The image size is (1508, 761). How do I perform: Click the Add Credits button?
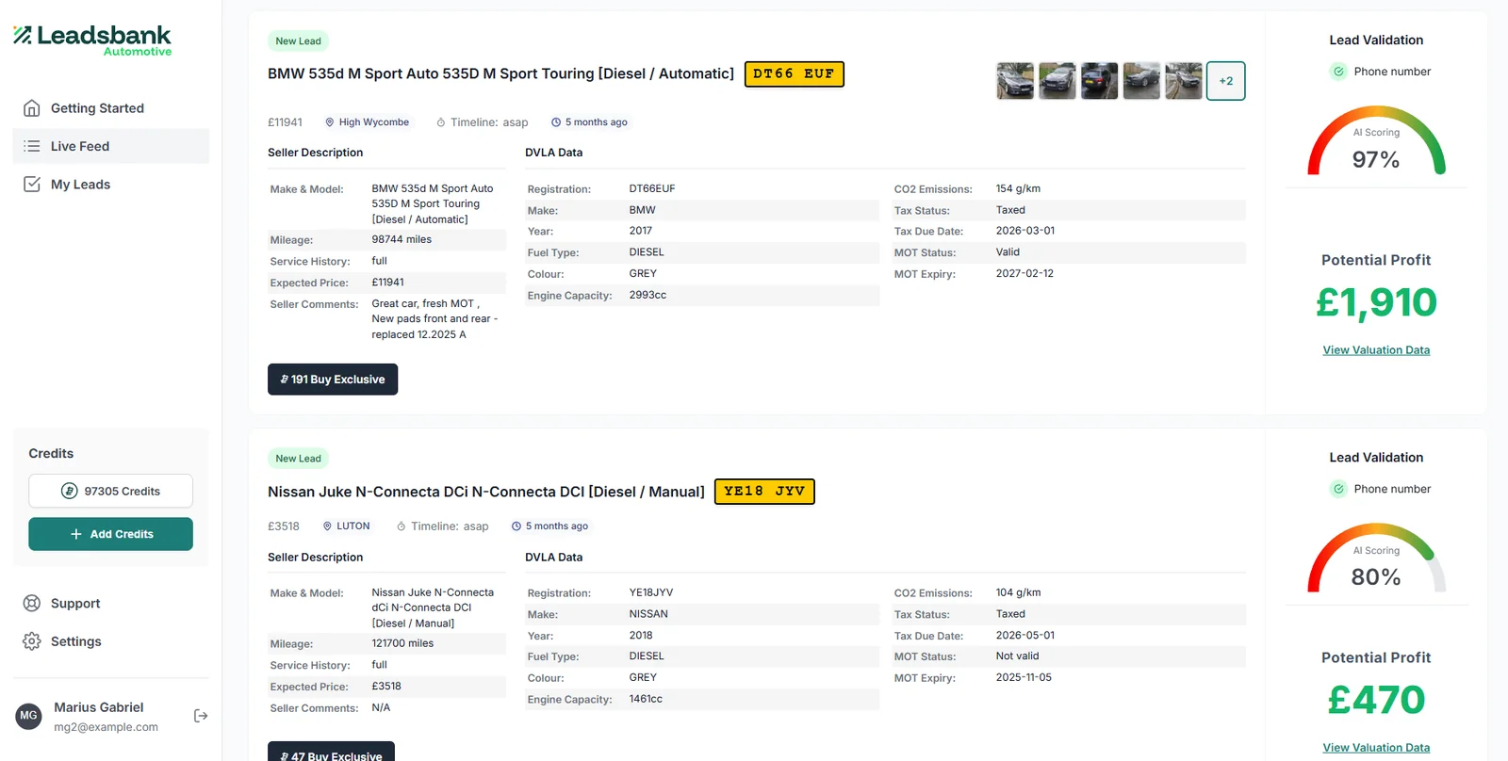(x=110, y=534)
